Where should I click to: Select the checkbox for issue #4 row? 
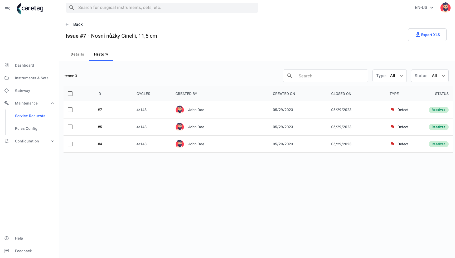point(70,144)
